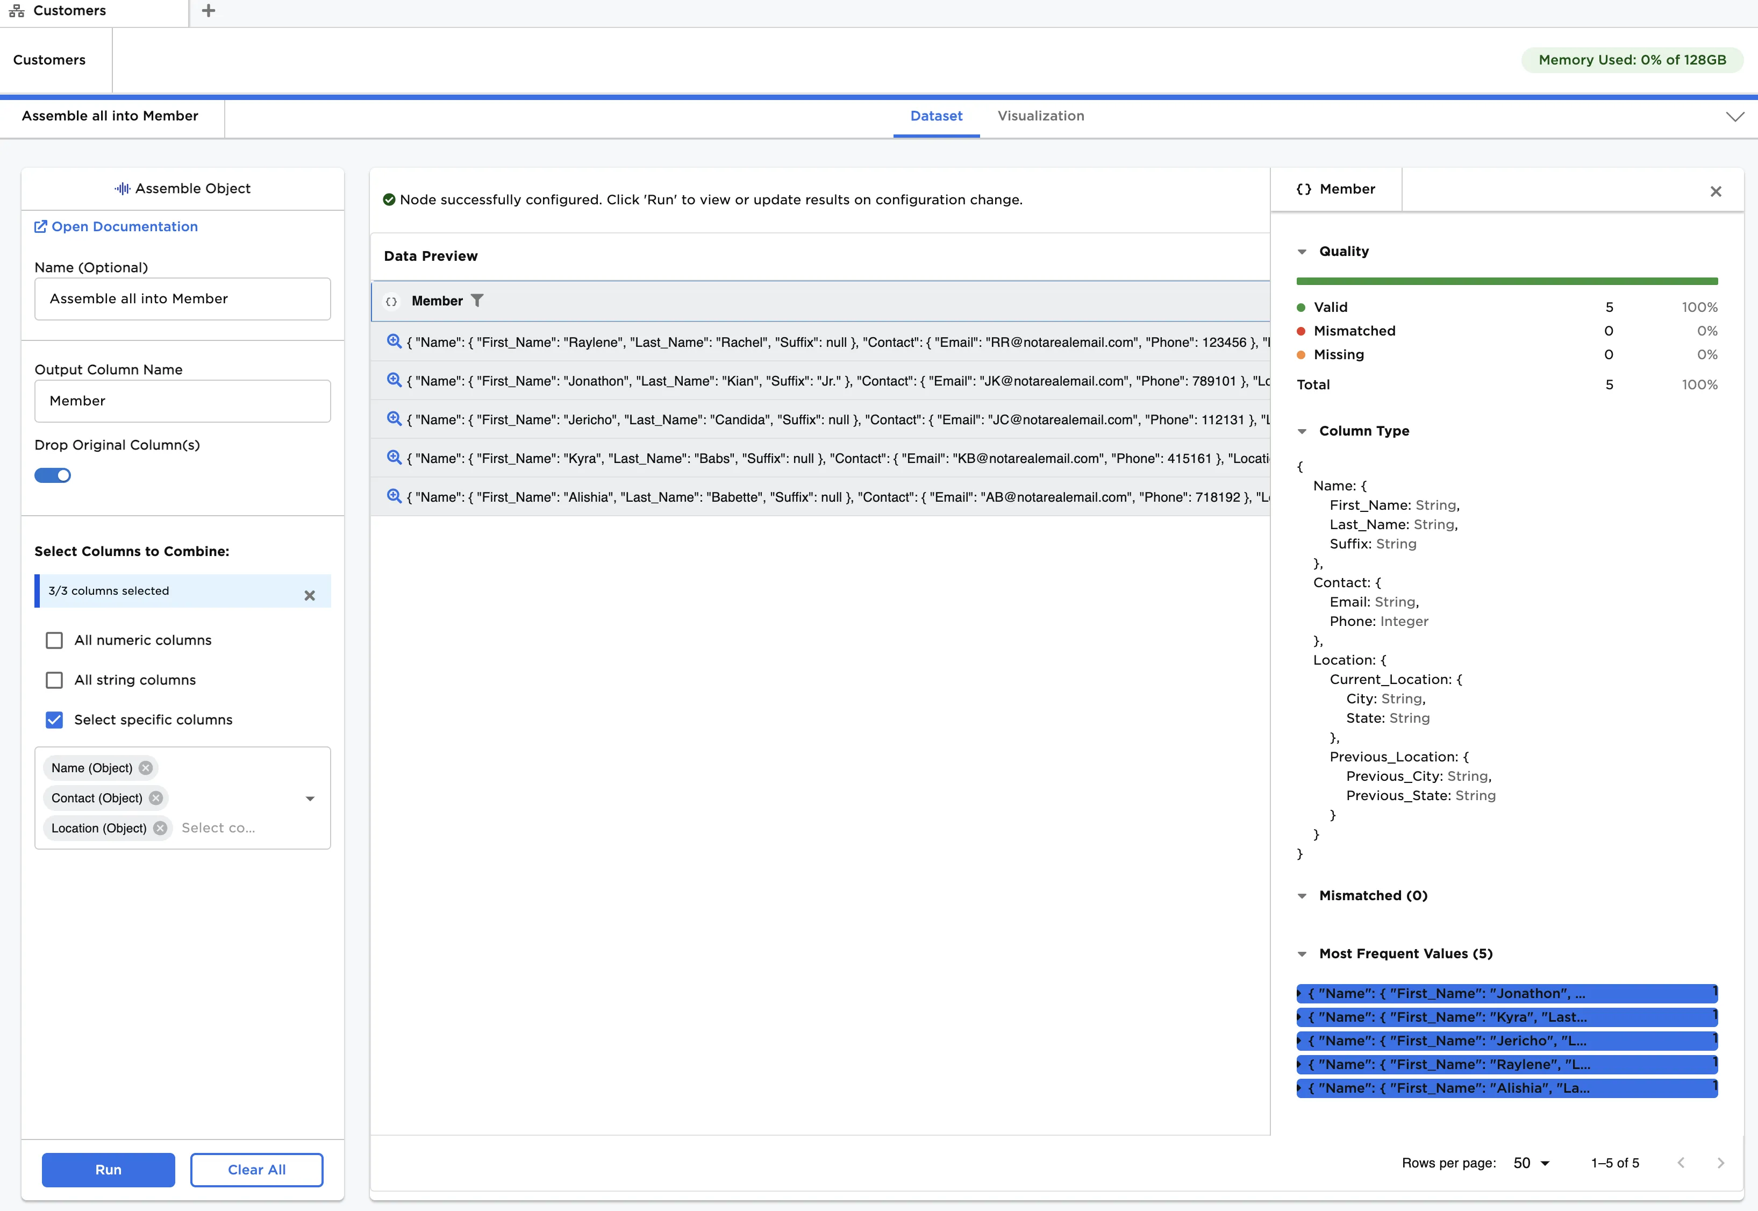Click inside the Output Column Name field

click(x=182, y=401)
